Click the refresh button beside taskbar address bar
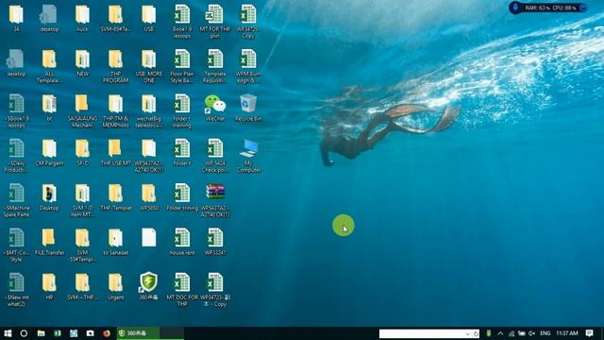Screen dimensions: 604x340 coord(476,333)
